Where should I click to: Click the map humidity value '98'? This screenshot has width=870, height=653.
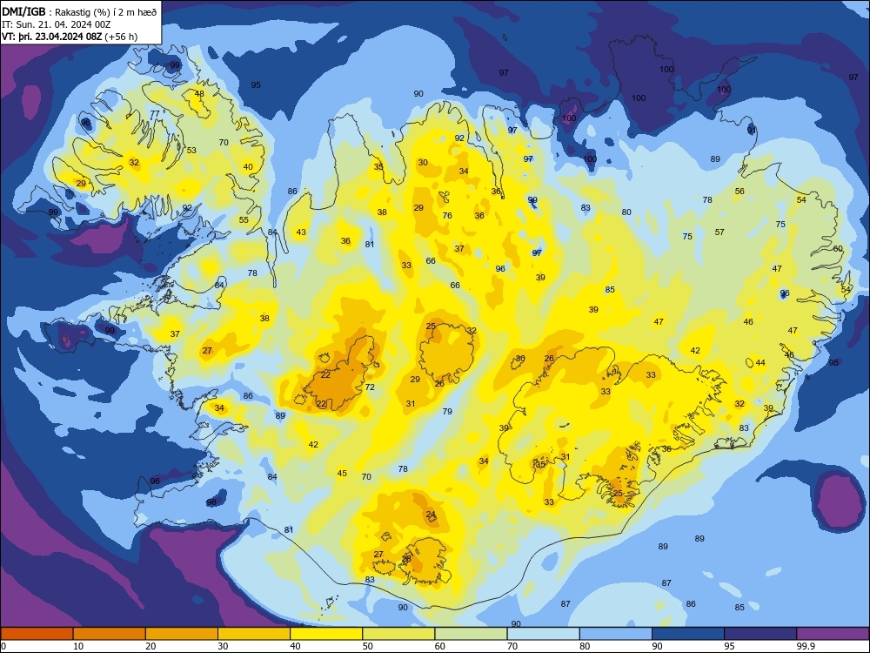[x=211, y=502]
